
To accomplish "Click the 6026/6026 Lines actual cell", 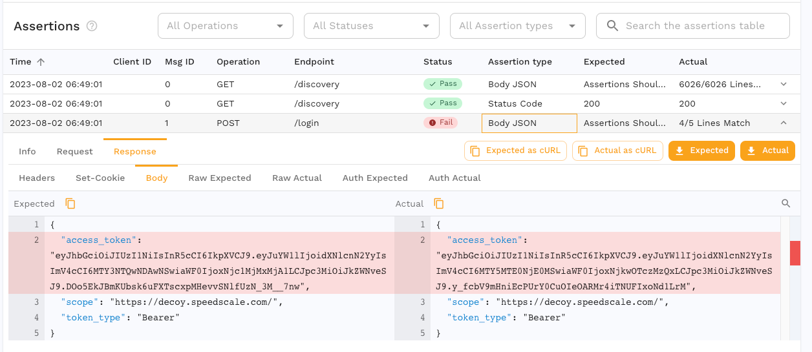I will point(720,85).
